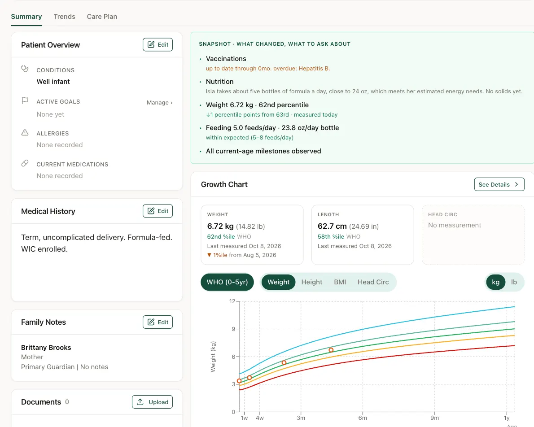Click All current-age milestones observed
This screenshot has width=534, height=427.
[263, 151]
